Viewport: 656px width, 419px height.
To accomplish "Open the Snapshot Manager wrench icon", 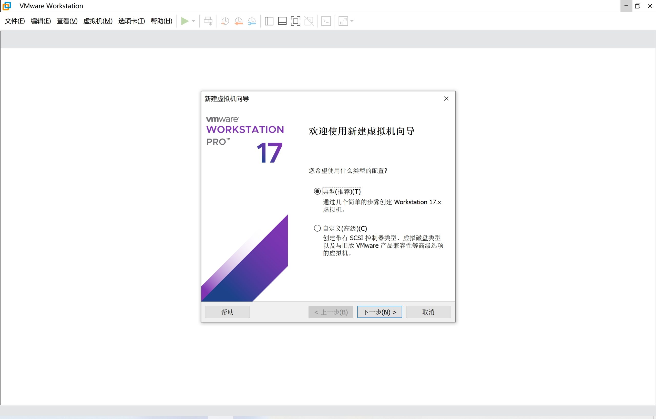I will (x=252, y=21).
